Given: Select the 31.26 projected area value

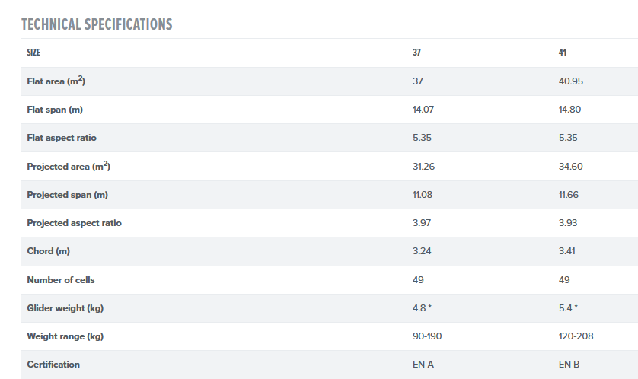Looking at the screenshot, I should [x=423, y=167].
